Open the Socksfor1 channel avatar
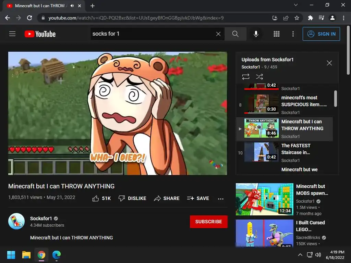This screenshot has height=263, width=351. (x=16, y=221)
